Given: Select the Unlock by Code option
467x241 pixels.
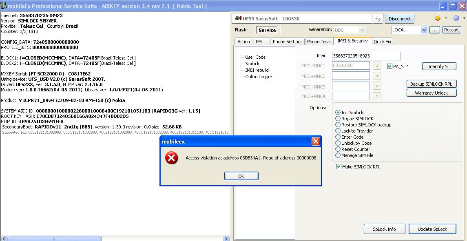Looking at the screenshot, I should coord(338,143).
